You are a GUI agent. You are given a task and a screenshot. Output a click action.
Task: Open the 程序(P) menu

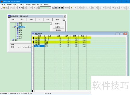click(x=28, y=4)
